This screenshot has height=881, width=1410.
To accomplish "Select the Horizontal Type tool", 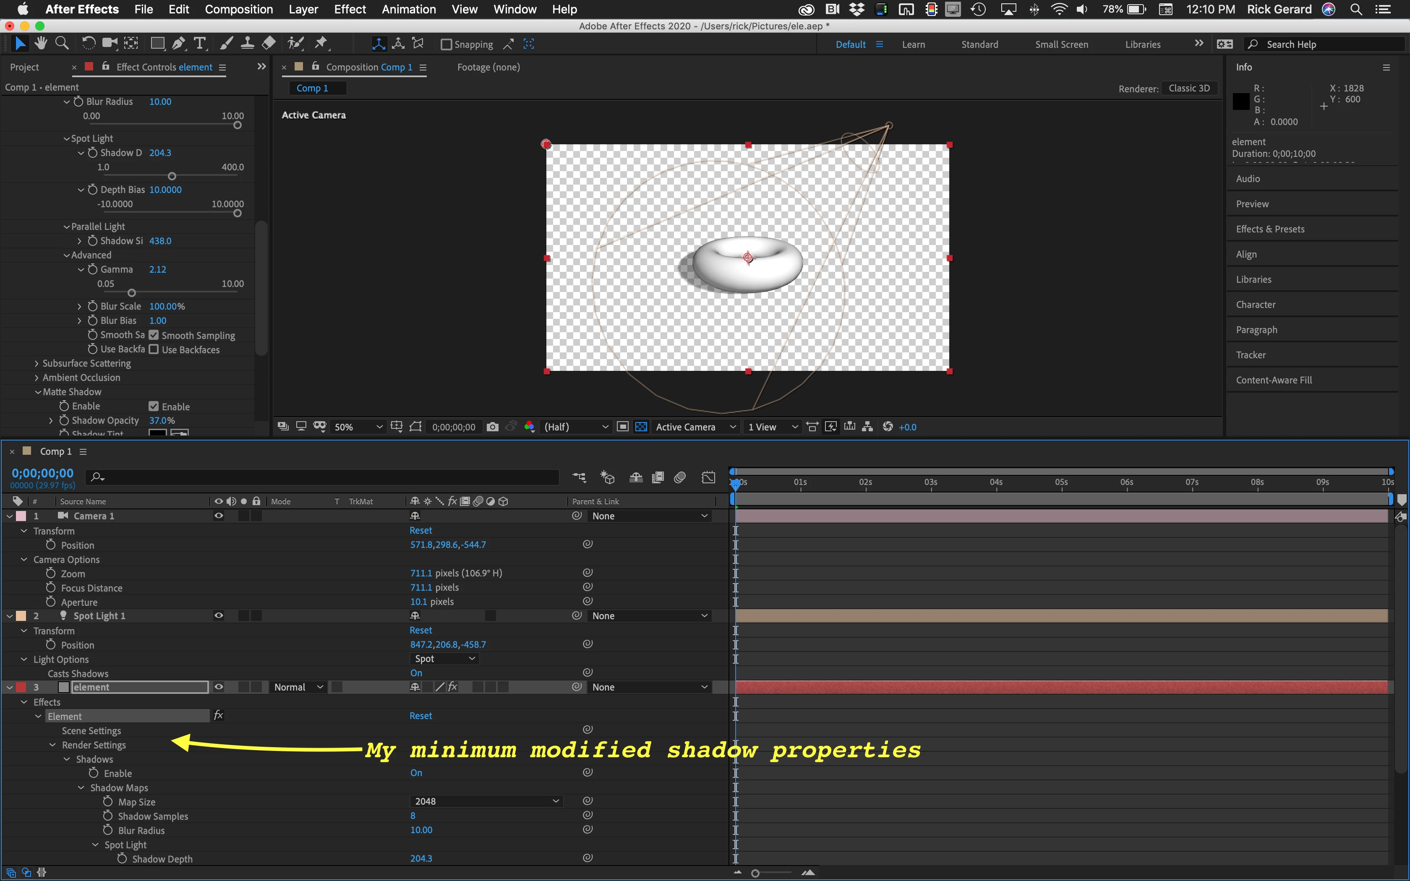I will pos(200,44).
